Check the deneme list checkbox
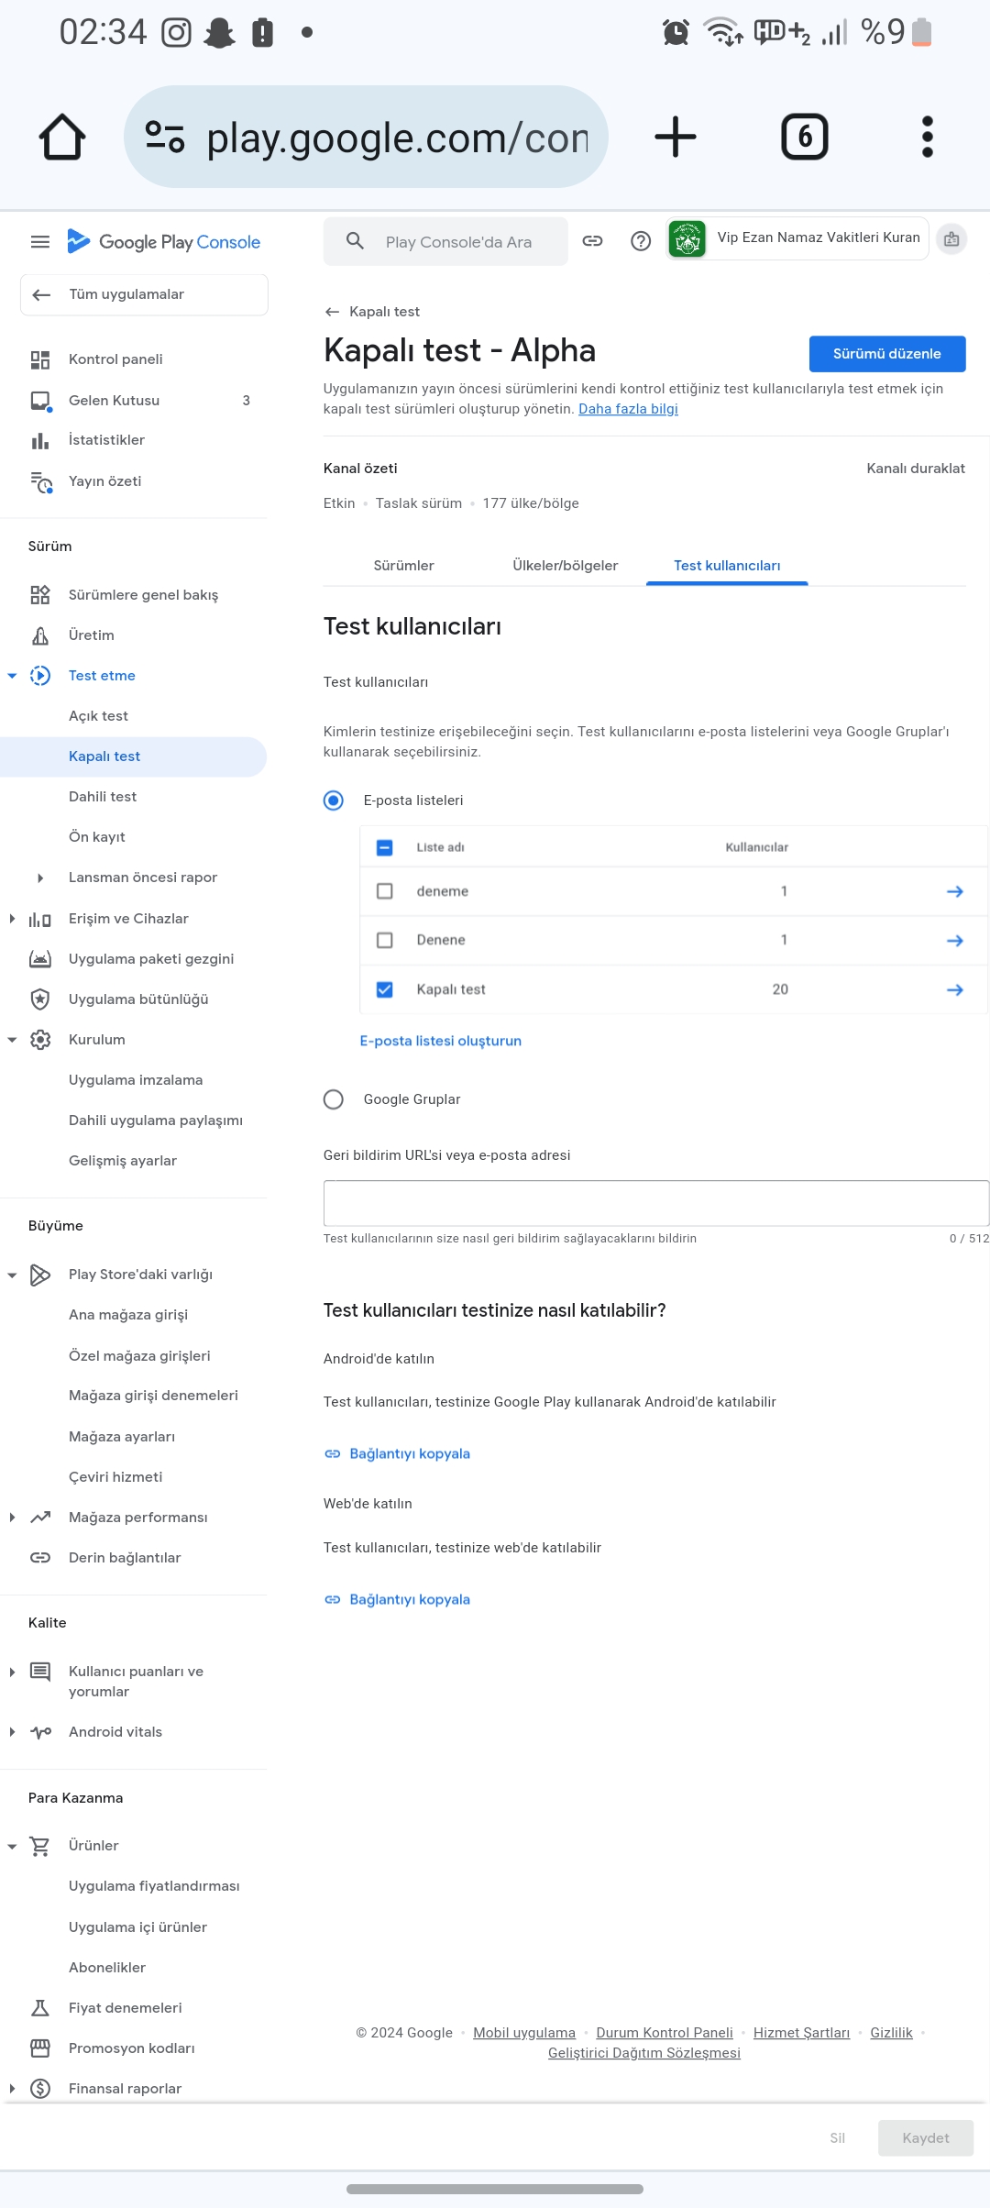 point(385,891)
